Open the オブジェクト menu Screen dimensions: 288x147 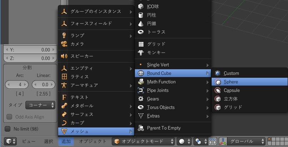pyautogui.click(x=93, y=141)
